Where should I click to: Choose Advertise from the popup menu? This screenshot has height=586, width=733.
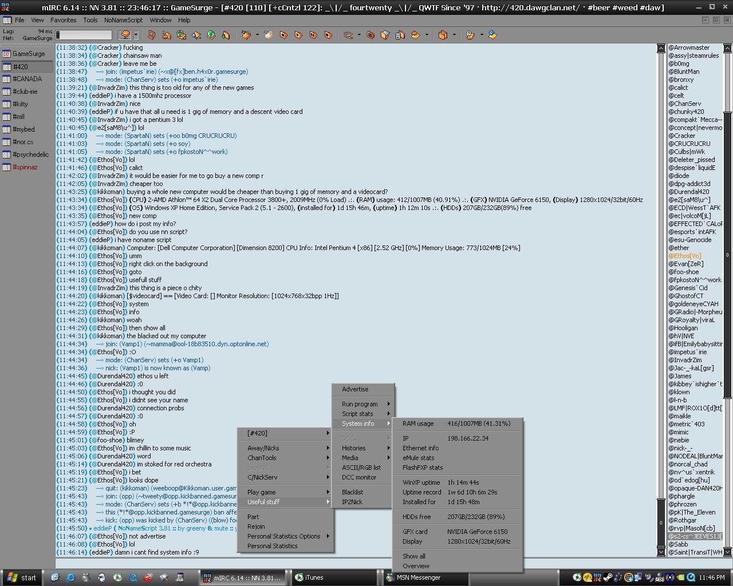tap(355, 389)
